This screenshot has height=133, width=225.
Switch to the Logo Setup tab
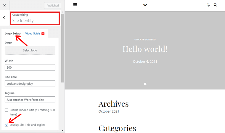[x=13, y=34]
